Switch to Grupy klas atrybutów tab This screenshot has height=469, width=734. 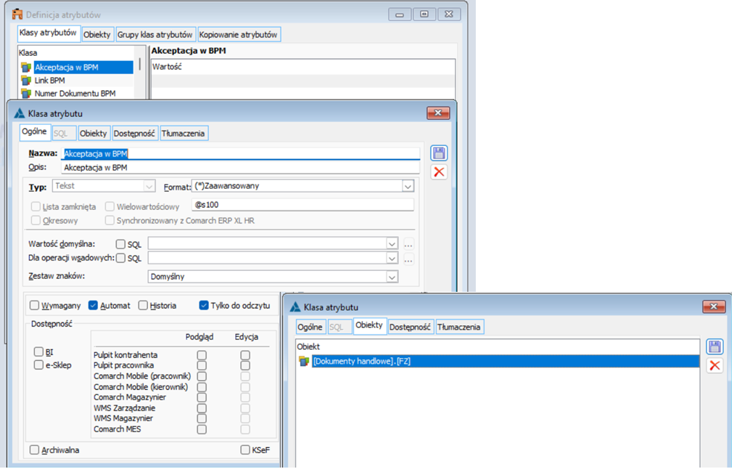155,35
